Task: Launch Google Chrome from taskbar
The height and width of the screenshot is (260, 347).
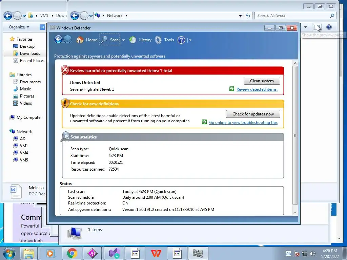Action: point(72,253)
